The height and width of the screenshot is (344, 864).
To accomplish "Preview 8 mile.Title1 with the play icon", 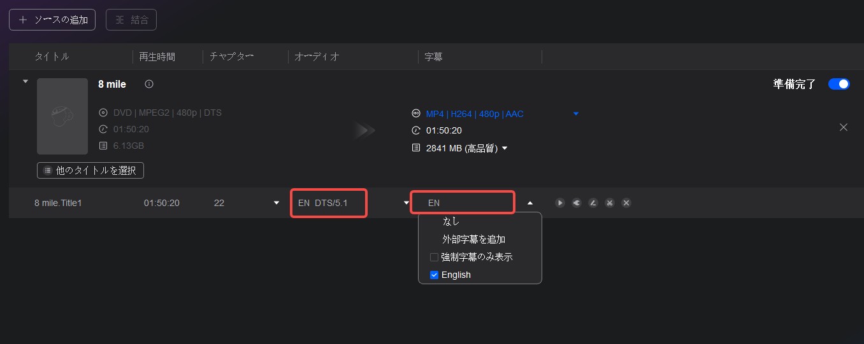I will [x=560, y=203].
